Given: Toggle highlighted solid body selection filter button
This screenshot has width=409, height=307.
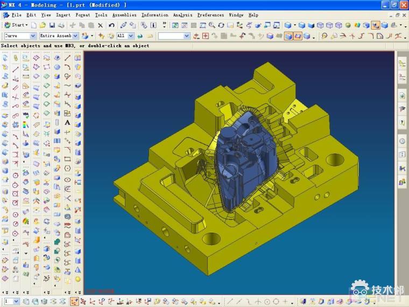Looking at the screenshot, I should point(288,36).
